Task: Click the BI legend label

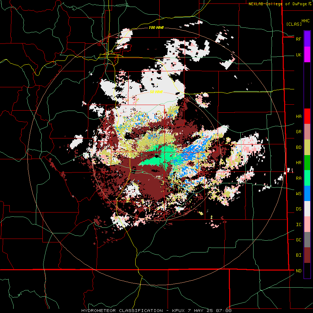Action: point(298,255)
